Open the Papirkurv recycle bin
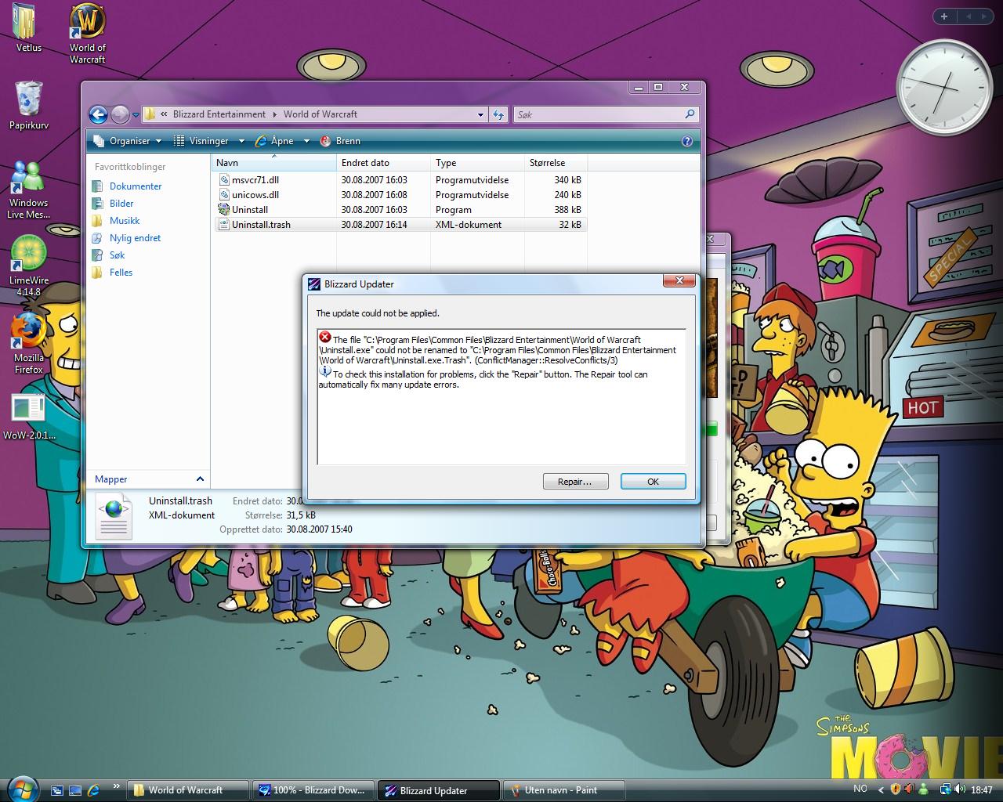This screenshot has height=802, width=1003. click(28, 99)
